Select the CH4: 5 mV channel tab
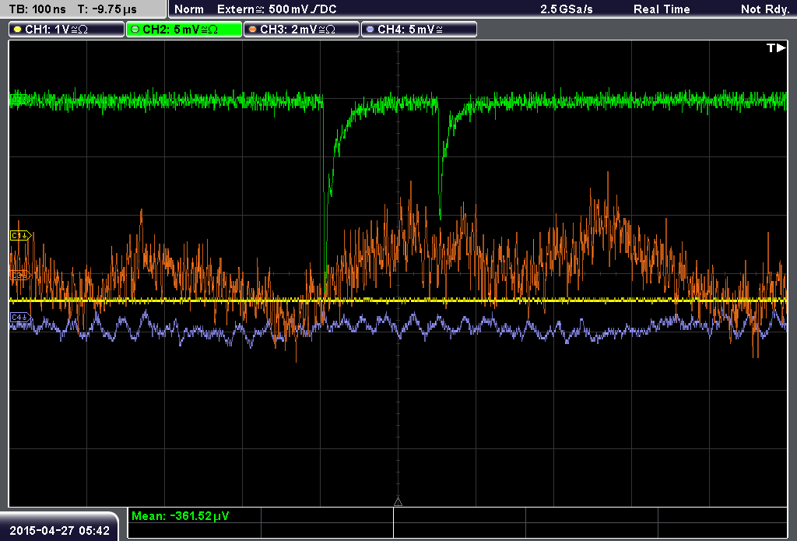The image size is (797, 541). coord(419,30)
